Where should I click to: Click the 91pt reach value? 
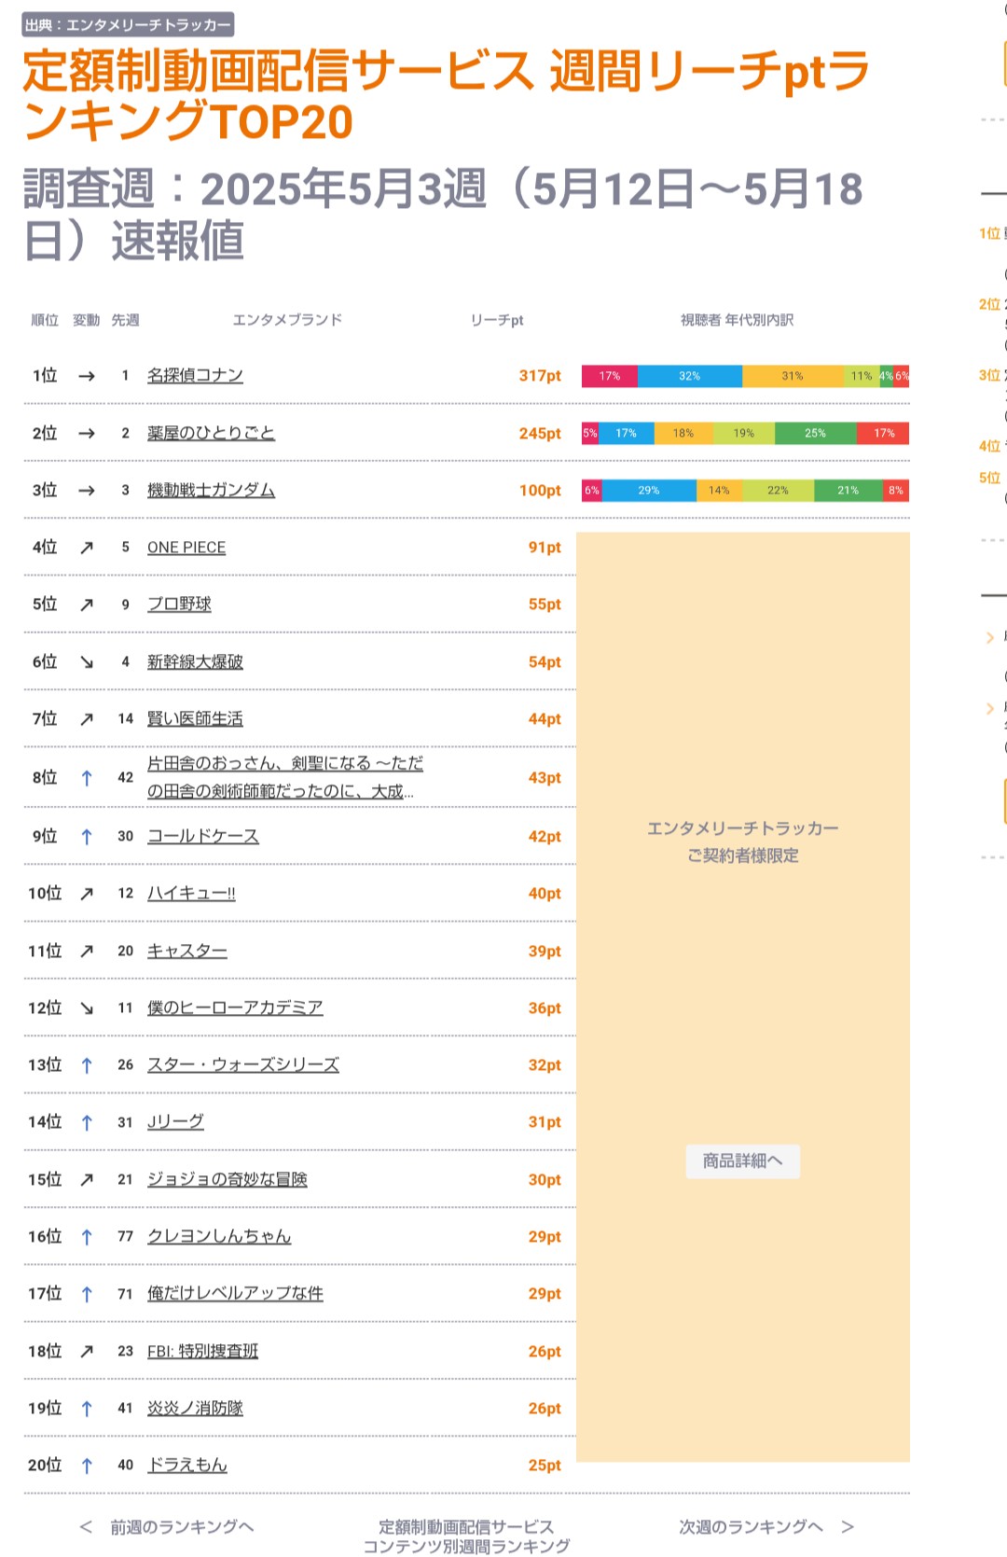click(x=545, y=548)
